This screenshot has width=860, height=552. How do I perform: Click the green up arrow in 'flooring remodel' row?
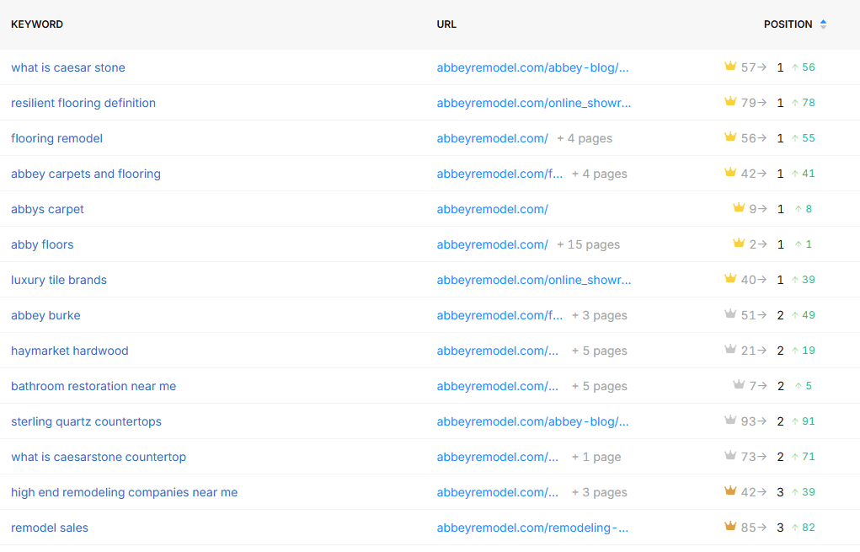click(794, 138)
